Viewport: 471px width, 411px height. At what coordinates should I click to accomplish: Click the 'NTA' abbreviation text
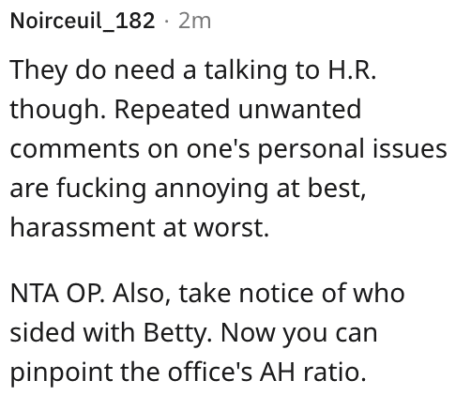coord(35,293)
